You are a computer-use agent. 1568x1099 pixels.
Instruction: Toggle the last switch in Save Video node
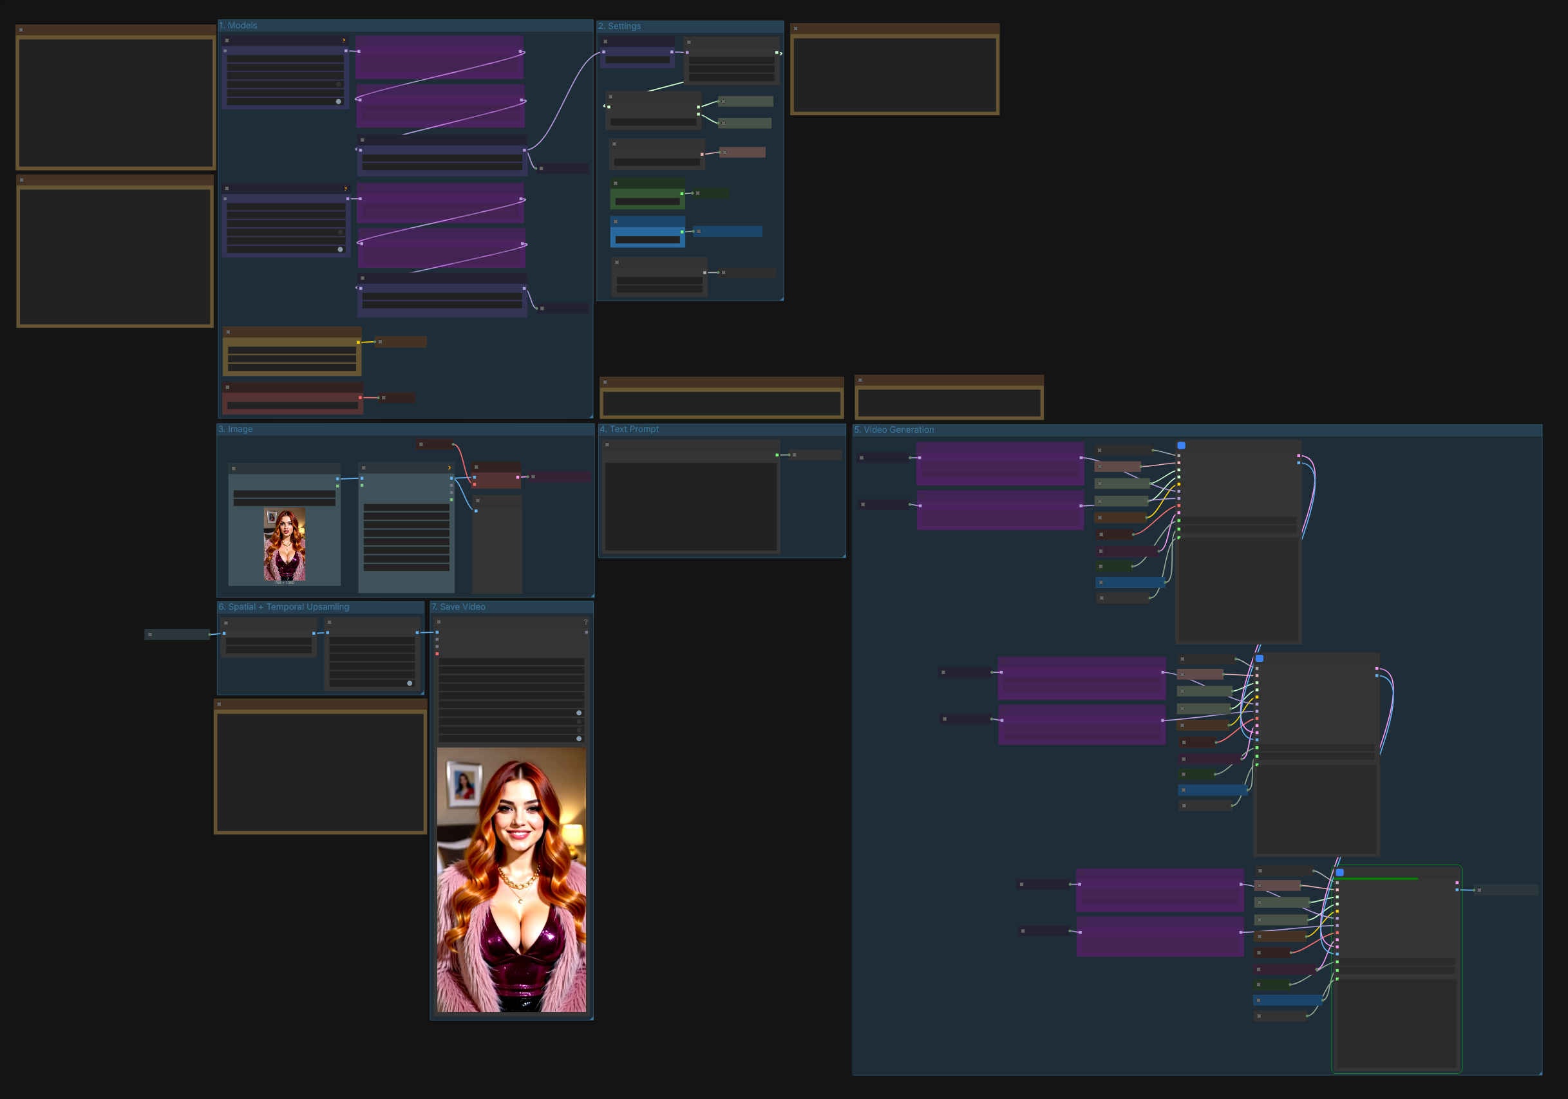tap(578, 738)
